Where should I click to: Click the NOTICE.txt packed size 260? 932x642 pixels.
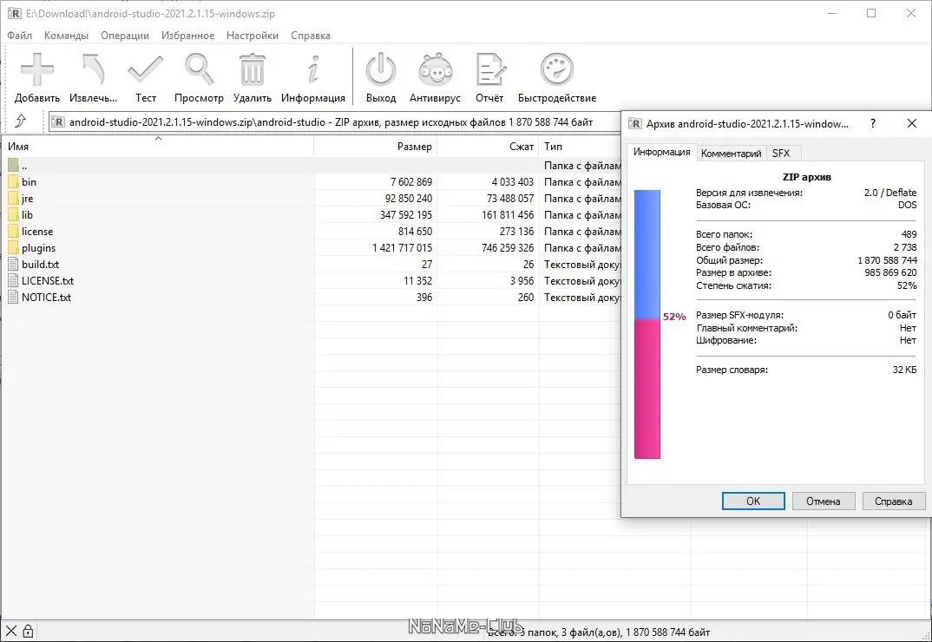(526, 298)
